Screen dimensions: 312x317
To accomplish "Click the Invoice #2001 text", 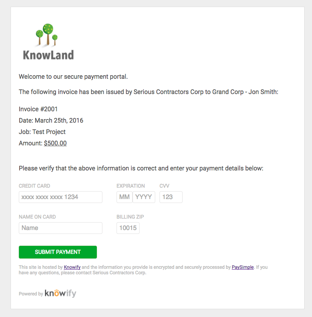I will (38, 109).
